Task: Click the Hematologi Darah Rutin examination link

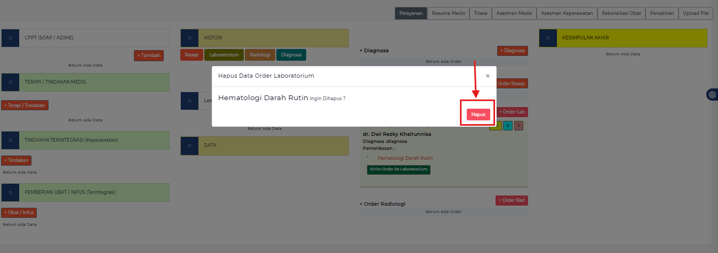Action: click(405, 158)
